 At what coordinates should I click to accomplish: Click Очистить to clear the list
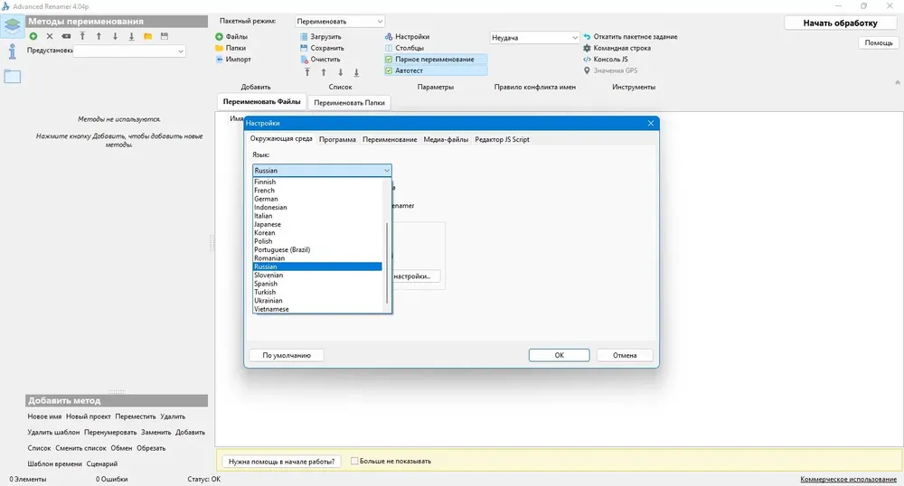pyautogui.click(x=320, y=60)
